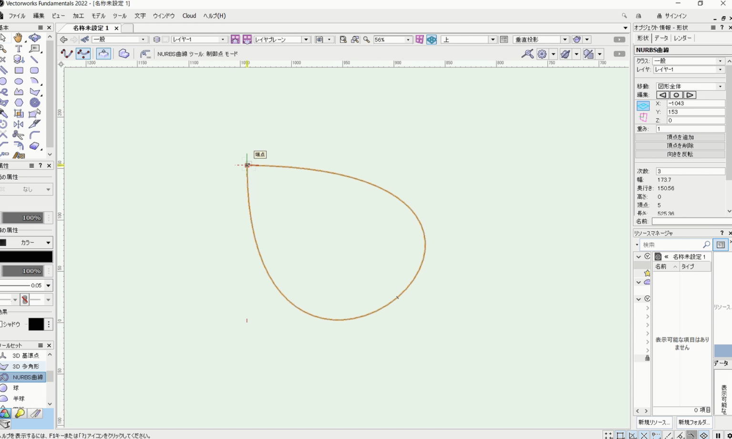Open the 垂直投影 projection dropdown

click(564, 39)
